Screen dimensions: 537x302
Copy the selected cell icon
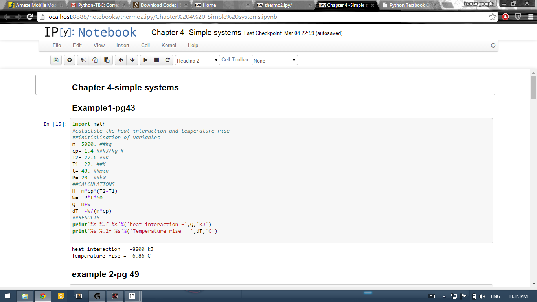point(95,60)
